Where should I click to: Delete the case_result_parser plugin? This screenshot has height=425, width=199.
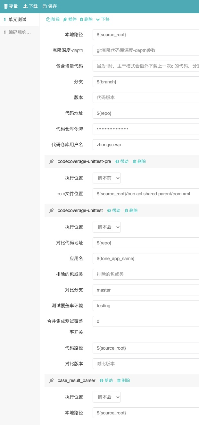pos(123,380)
